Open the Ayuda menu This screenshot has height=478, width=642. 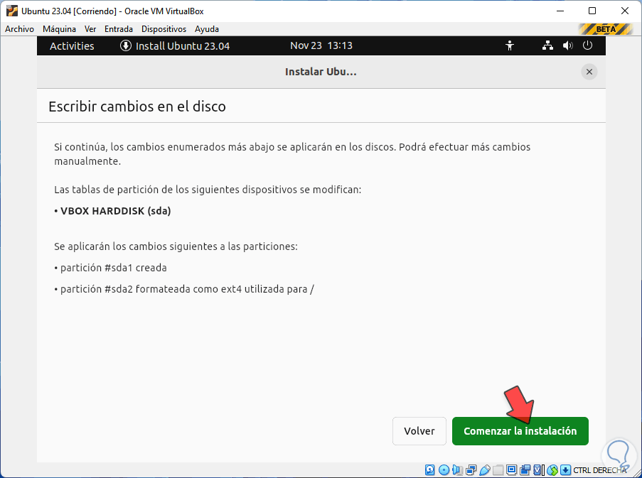(x=207, y=29)
